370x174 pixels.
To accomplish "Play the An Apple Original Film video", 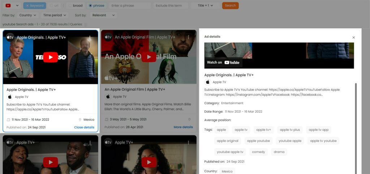I will click(149, 57).
